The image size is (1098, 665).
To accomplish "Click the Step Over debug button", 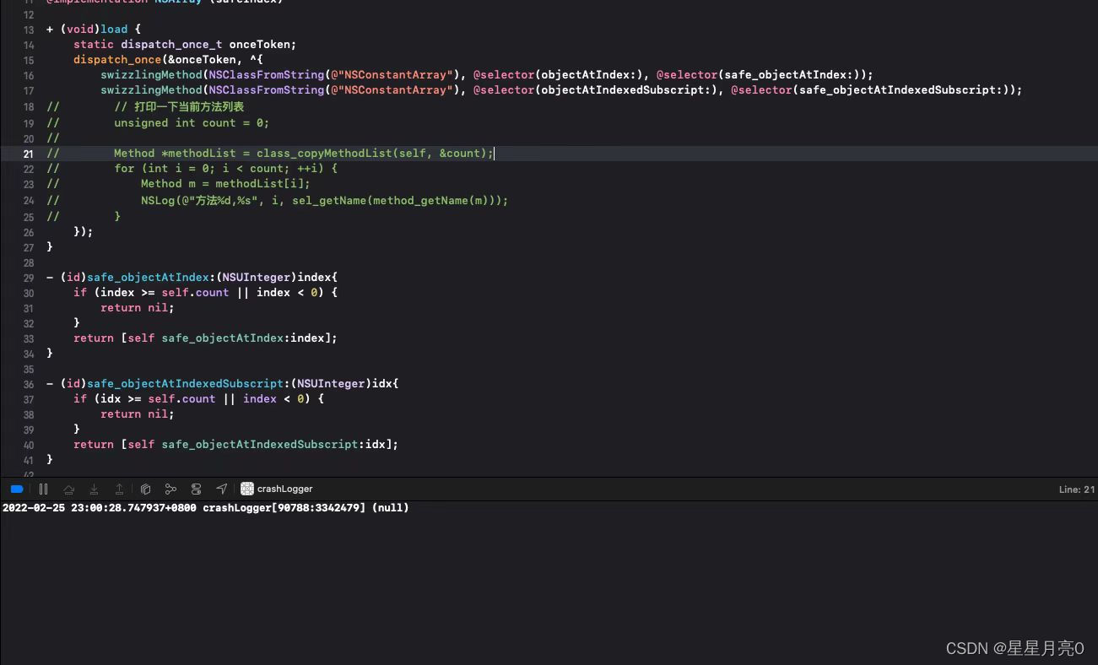I will [69, 489].
